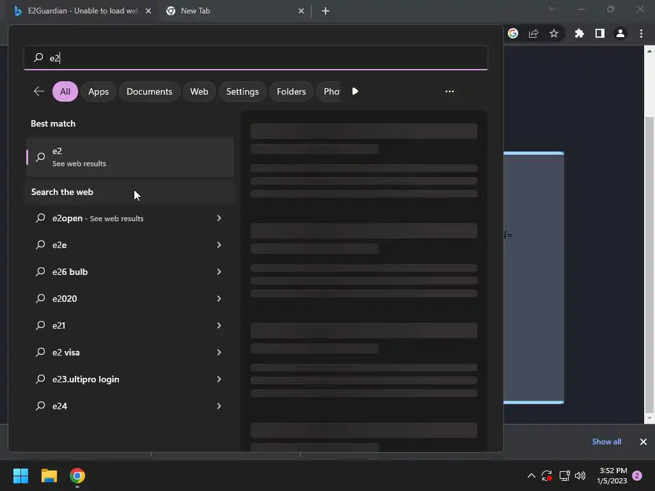Image resolution: width=655 pixels, height=491 pixels.
Task: Toggle the Chrome side panel icon
Action: point(600,33)
